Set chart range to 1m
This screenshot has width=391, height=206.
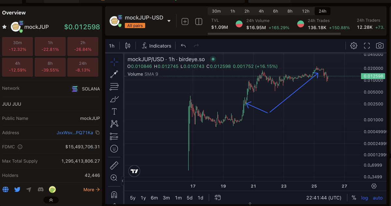click(x=178, y=198)
